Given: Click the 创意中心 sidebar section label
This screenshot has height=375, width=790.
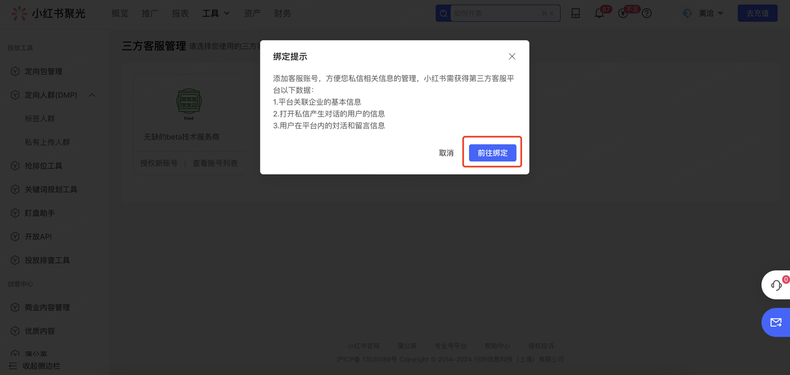Looking at the screenshot, I should [x=20, y=284].
